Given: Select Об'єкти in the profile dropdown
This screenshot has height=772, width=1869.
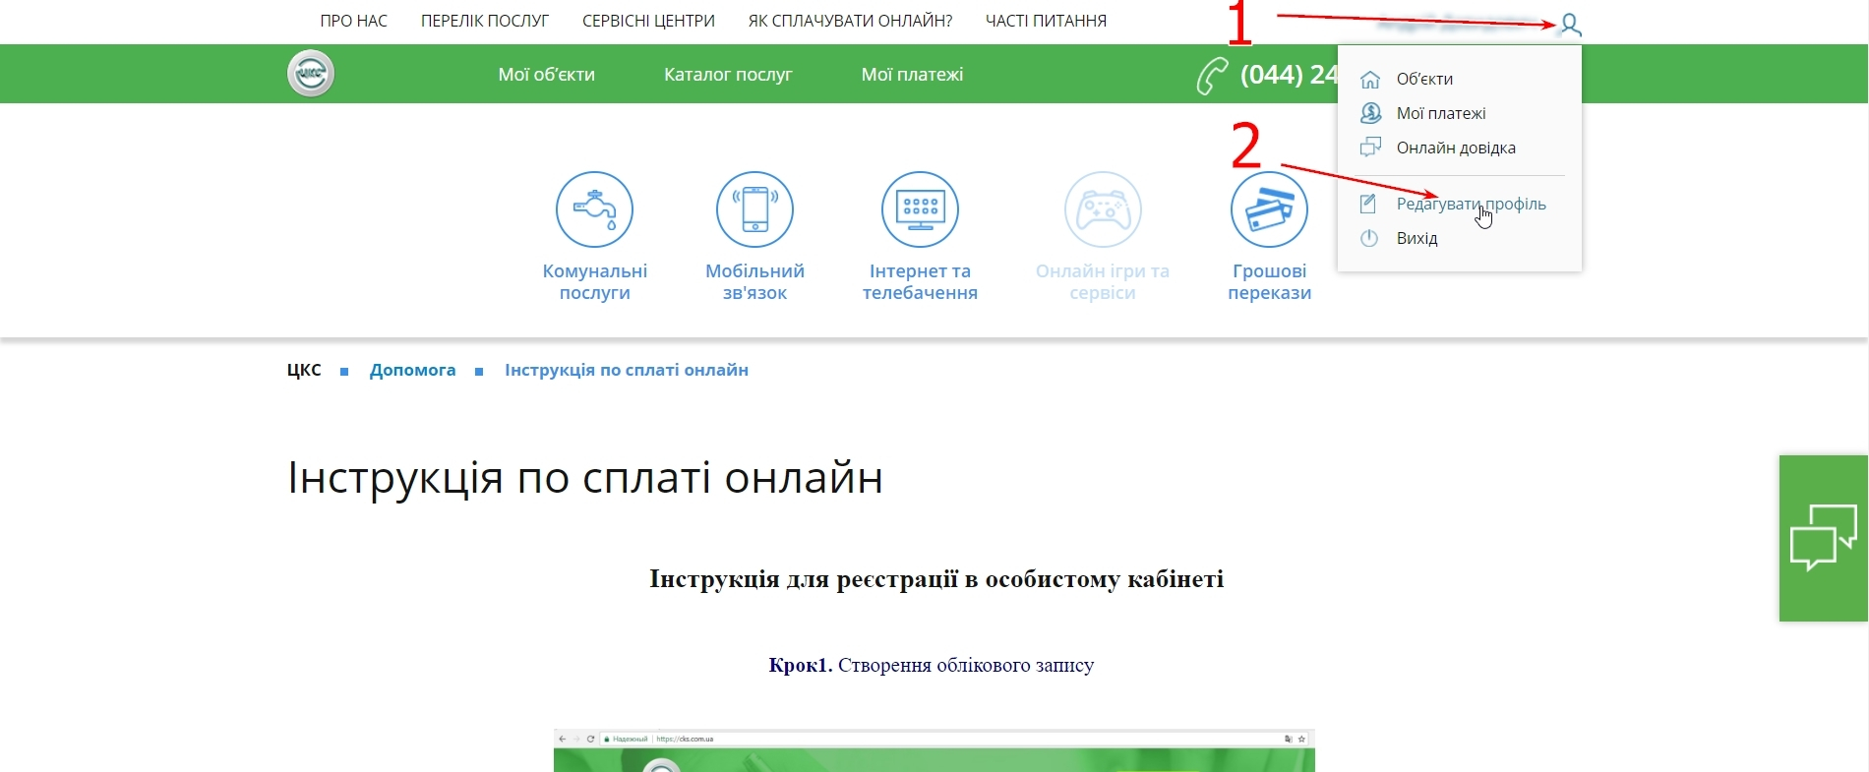Looking at the screenshot, I should 1423,80.
